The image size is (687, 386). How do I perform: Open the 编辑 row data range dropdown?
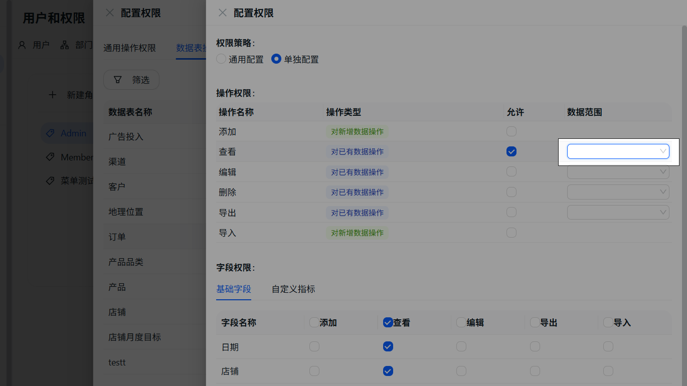[x=618, y=172]
